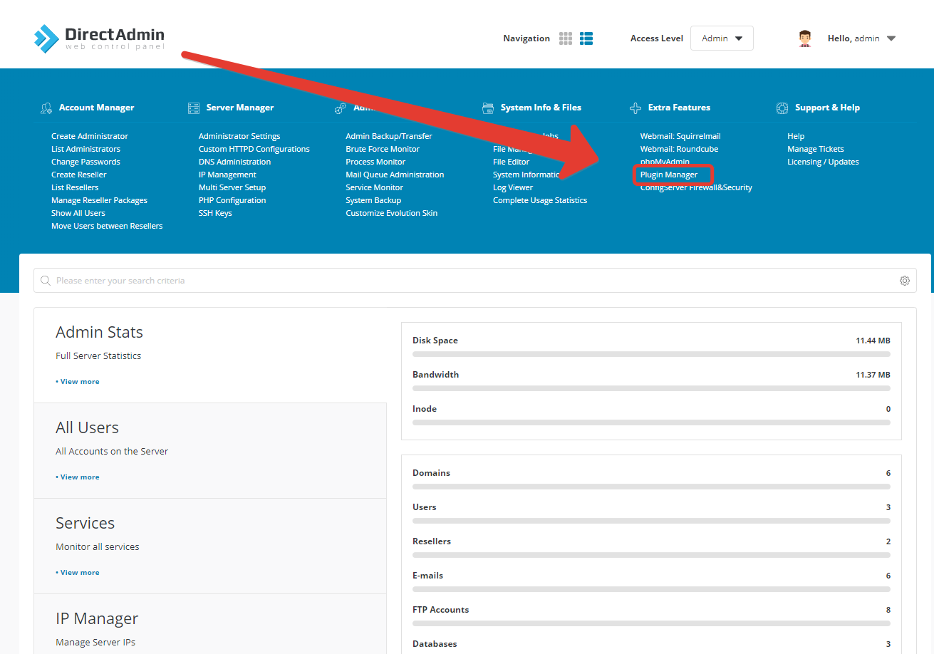This screenshot has height=654, width=934.
Task: Click the Server Manager section icon
Action: tap(193, 108)
